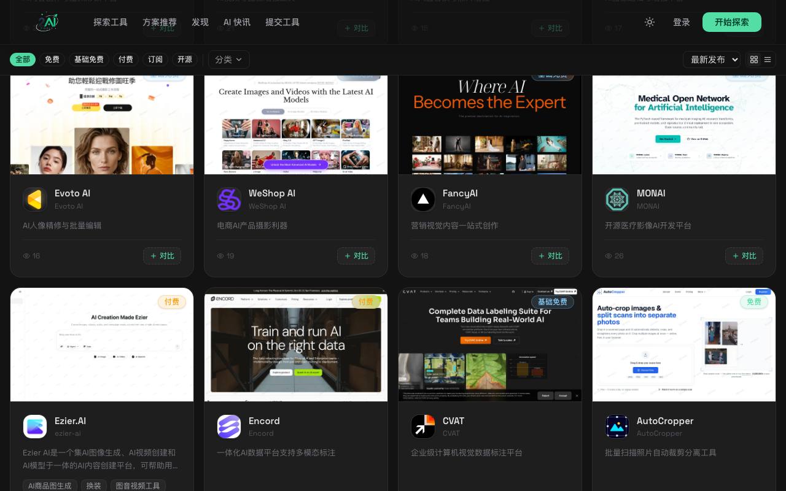The width and height of the screenshot is (786, 491).
Task: Open the CVAT logo icon
Action: point(423,427)
